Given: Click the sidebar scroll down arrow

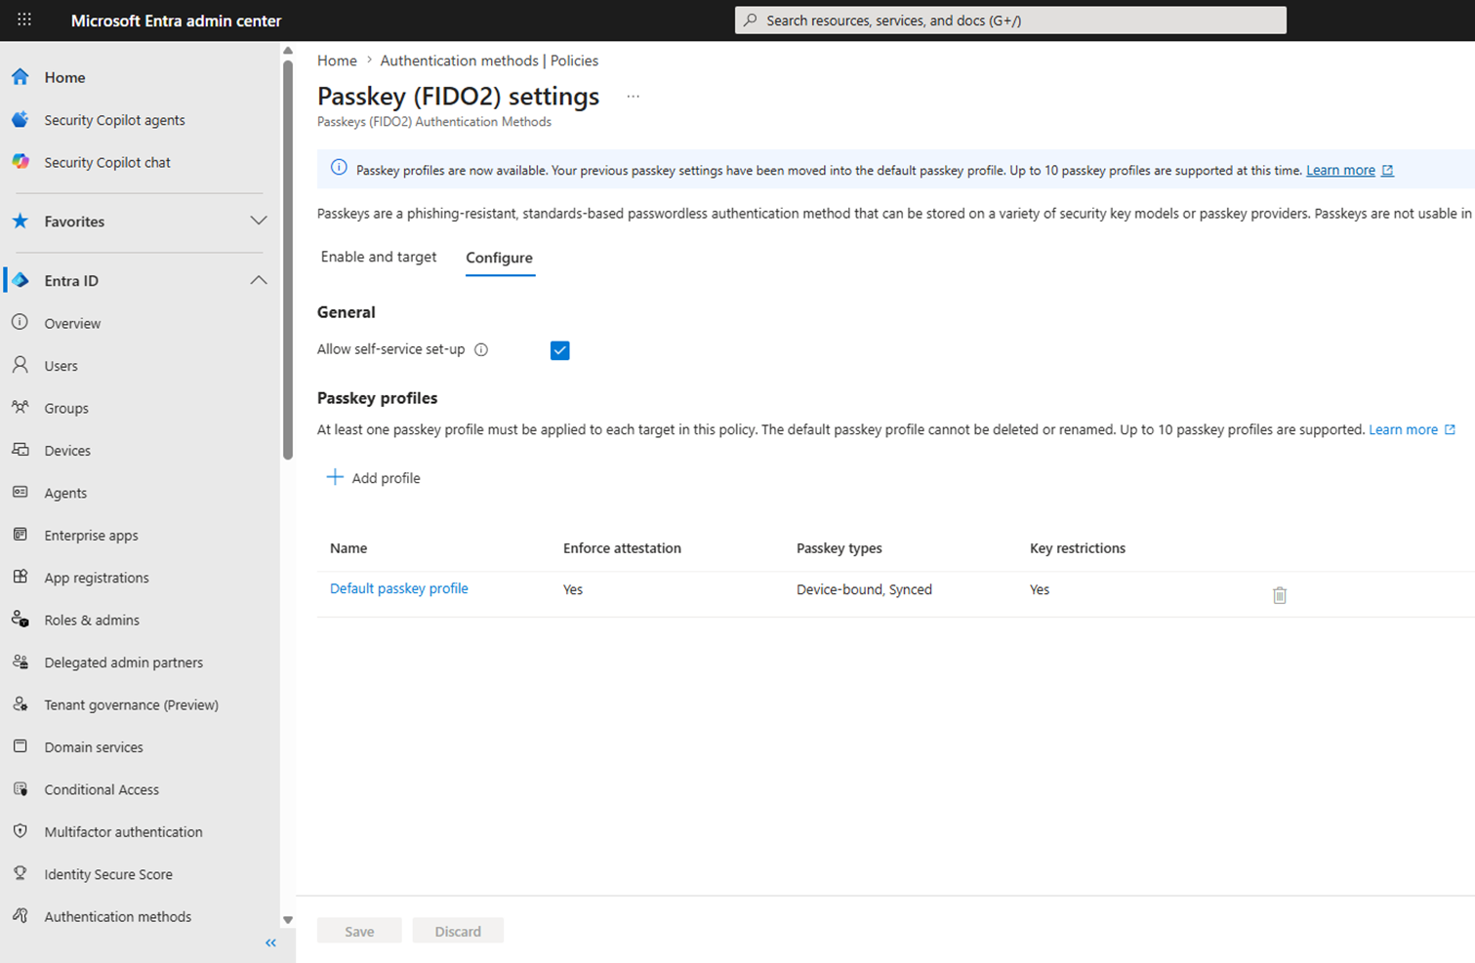Looking at the screenshot, I should pyautogui.click(x=288, y=919).
